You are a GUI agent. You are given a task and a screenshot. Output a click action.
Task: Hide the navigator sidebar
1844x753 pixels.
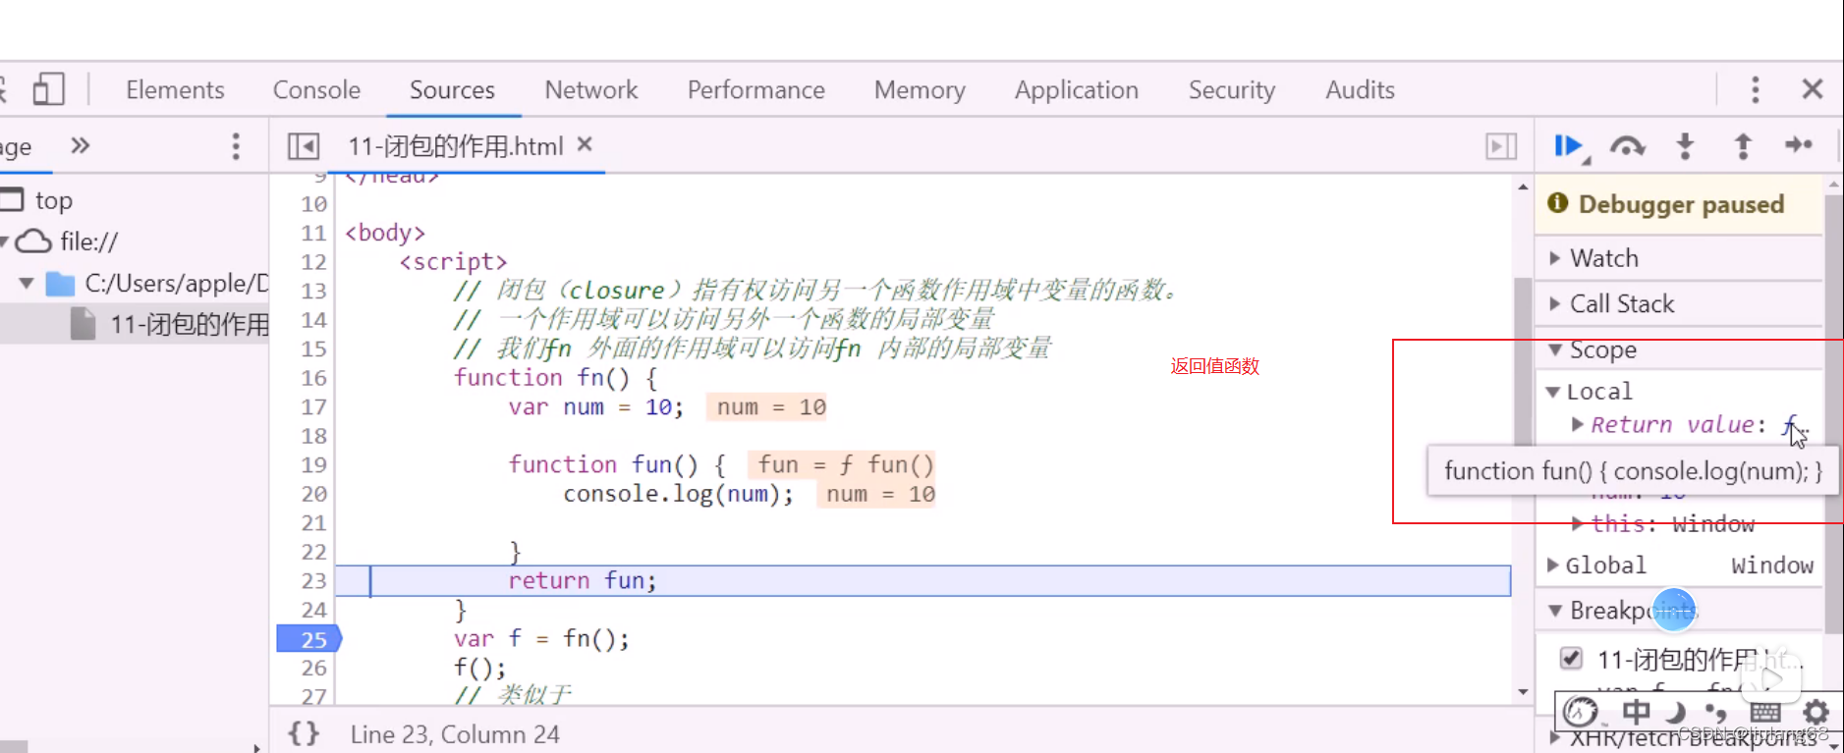[304, 146]
